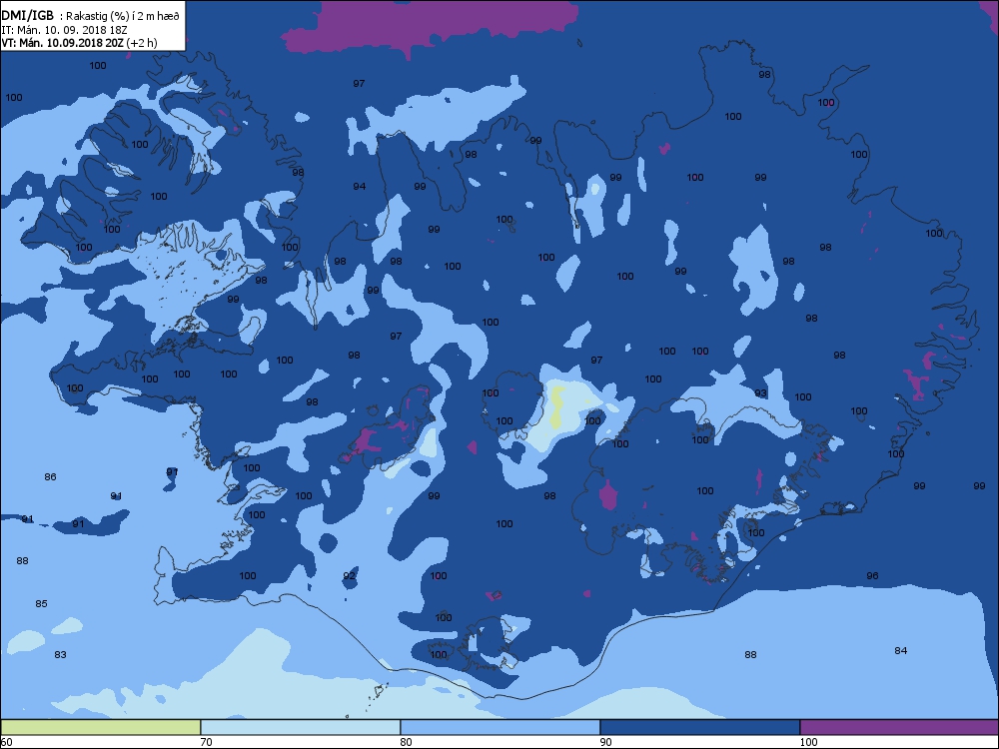The height and width of the screenshot is (749, 999).
Task: Click the pale blue 70–80 legend swatch
Action: 300,727
